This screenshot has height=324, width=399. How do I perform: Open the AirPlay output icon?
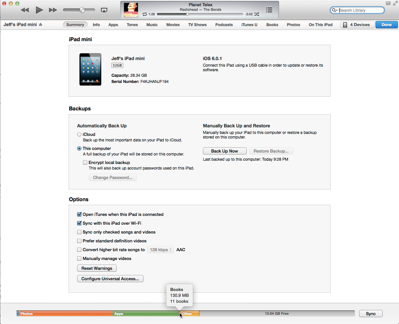tap(104, 10)
